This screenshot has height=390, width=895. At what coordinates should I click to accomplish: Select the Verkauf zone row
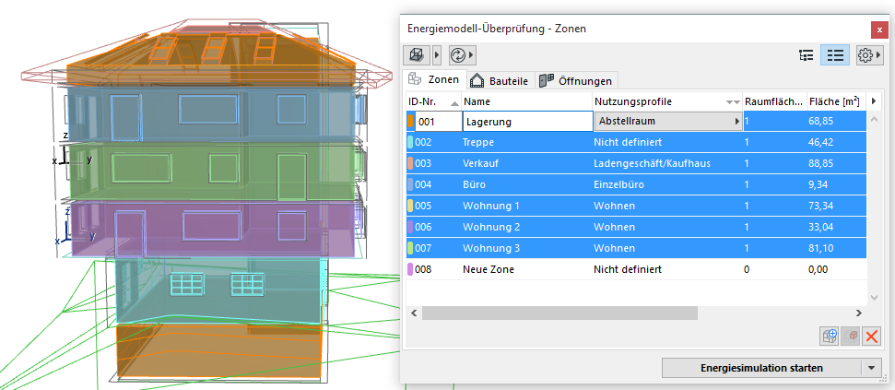(x=636, y=163)
